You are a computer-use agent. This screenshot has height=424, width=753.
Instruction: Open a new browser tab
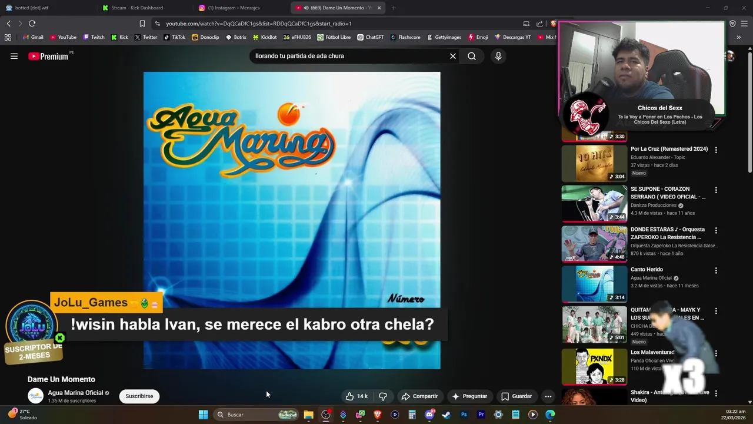pos(394,8)
